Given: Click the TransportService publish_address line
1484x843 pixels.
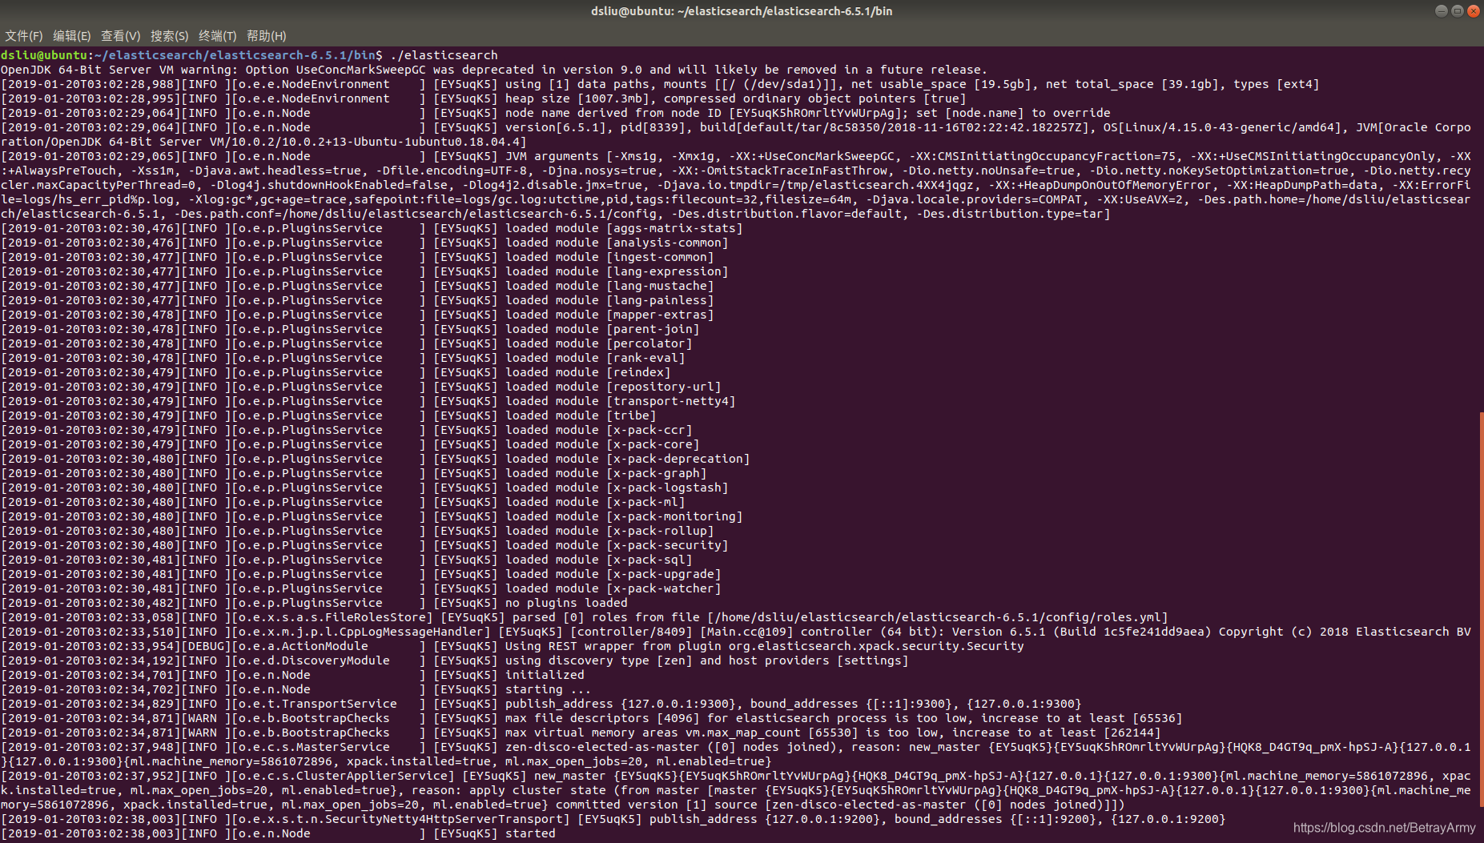Looking at the screenshot, I should pyautogui.click(x=541, y=704).
